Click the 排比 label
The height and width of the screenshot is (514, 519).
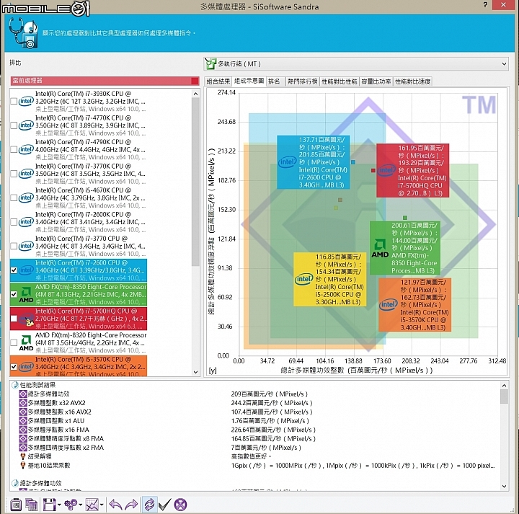(x=15, y=63)
